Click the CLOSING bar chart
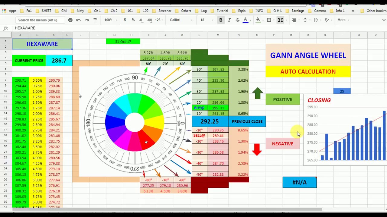The height and width of the screenshot is (217, 387). tap(345, 130)
